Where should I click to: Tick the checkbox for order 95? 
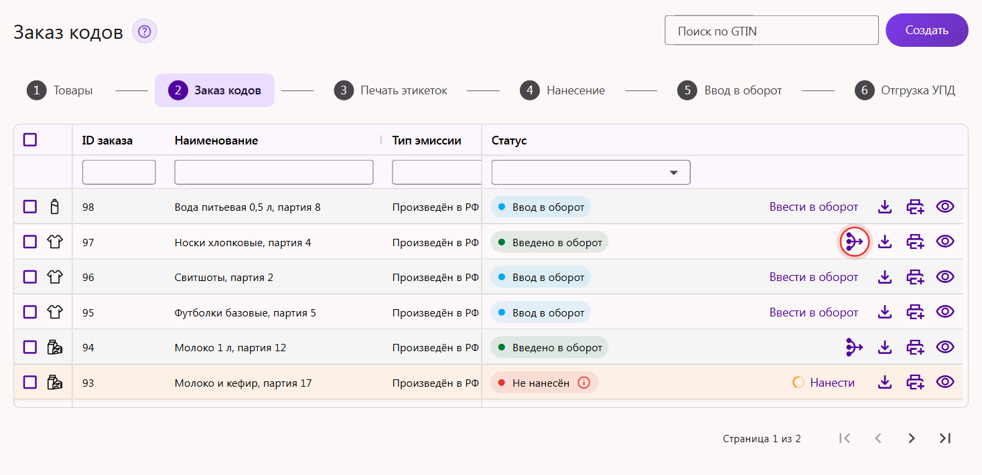(x=30, y=312)
